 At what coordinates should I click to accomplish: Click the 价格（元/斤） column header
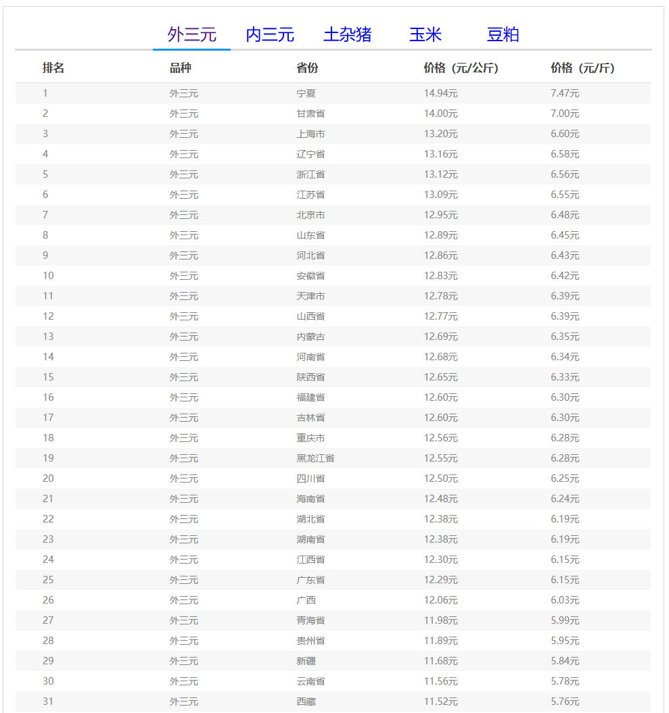pyautogui.click(x=582, y=68)
